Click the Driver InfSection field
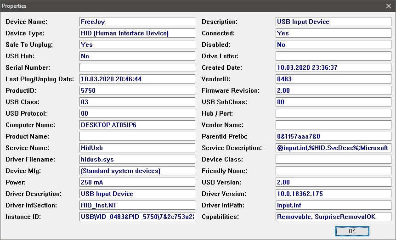 (137, 206)
